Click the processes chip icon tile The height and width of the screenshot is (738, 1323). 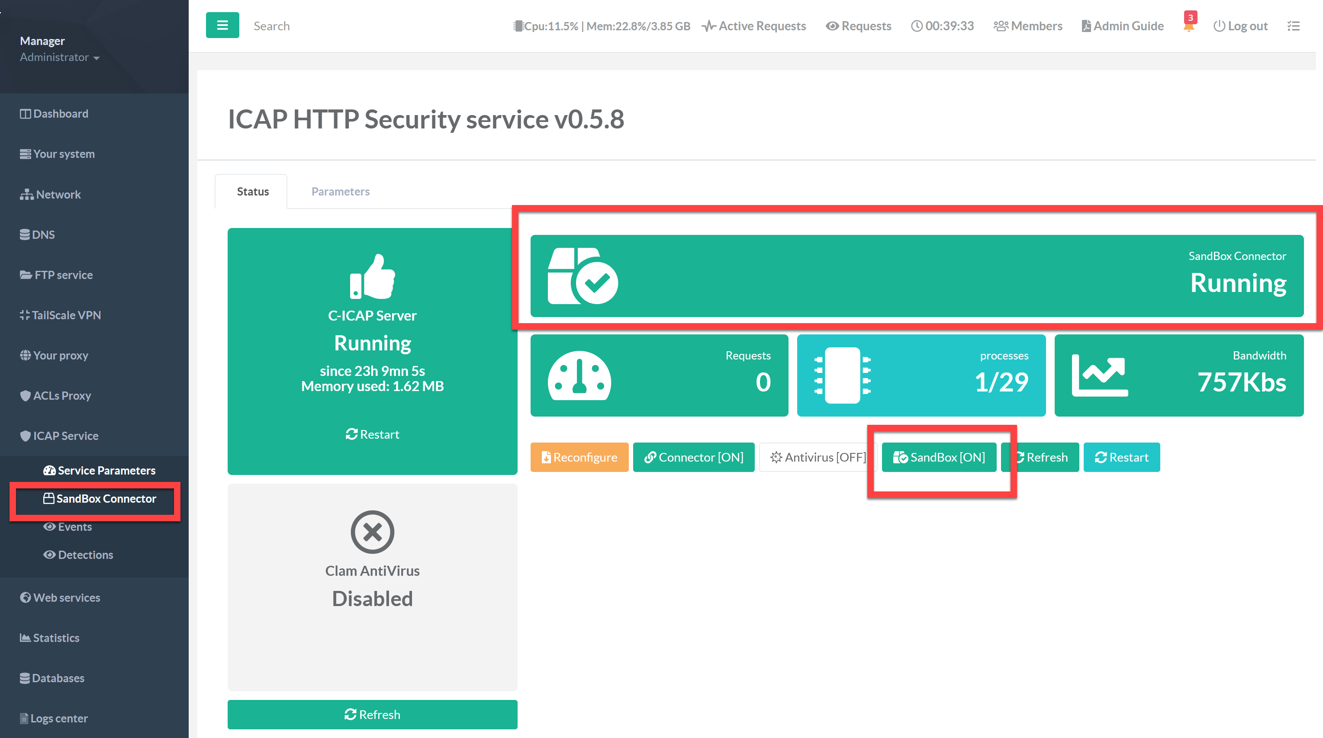(x=842, y=375)
